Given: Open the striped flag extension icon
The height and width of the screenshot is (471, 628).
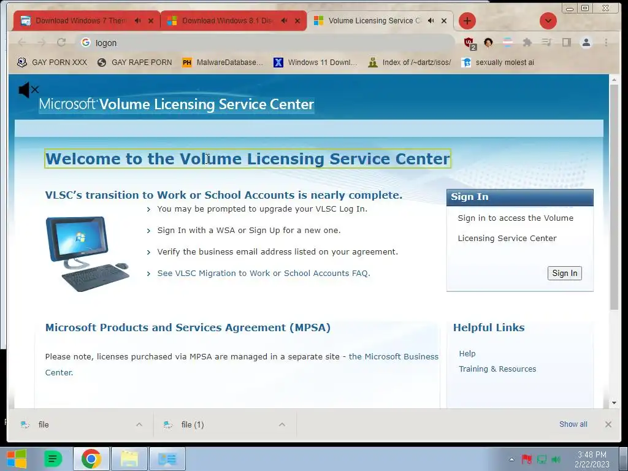Looking at the screenshot, I should pos(507,42).
